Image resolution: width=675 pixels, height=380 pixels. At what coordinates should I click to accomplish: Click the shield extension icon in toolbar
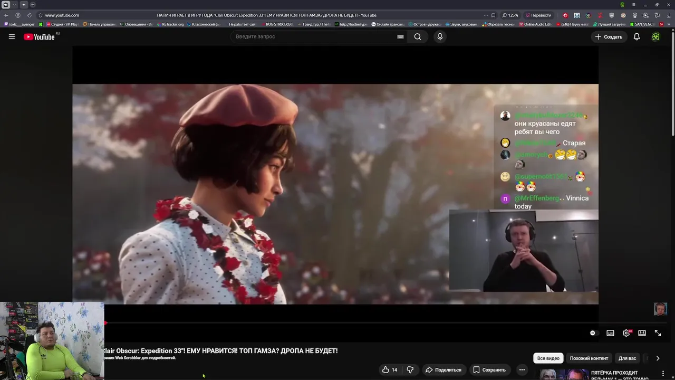coord(612,15)
